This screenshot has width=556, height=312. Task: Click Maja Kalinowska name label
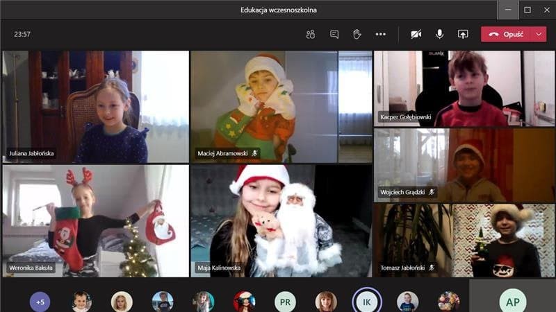[219, 268]
